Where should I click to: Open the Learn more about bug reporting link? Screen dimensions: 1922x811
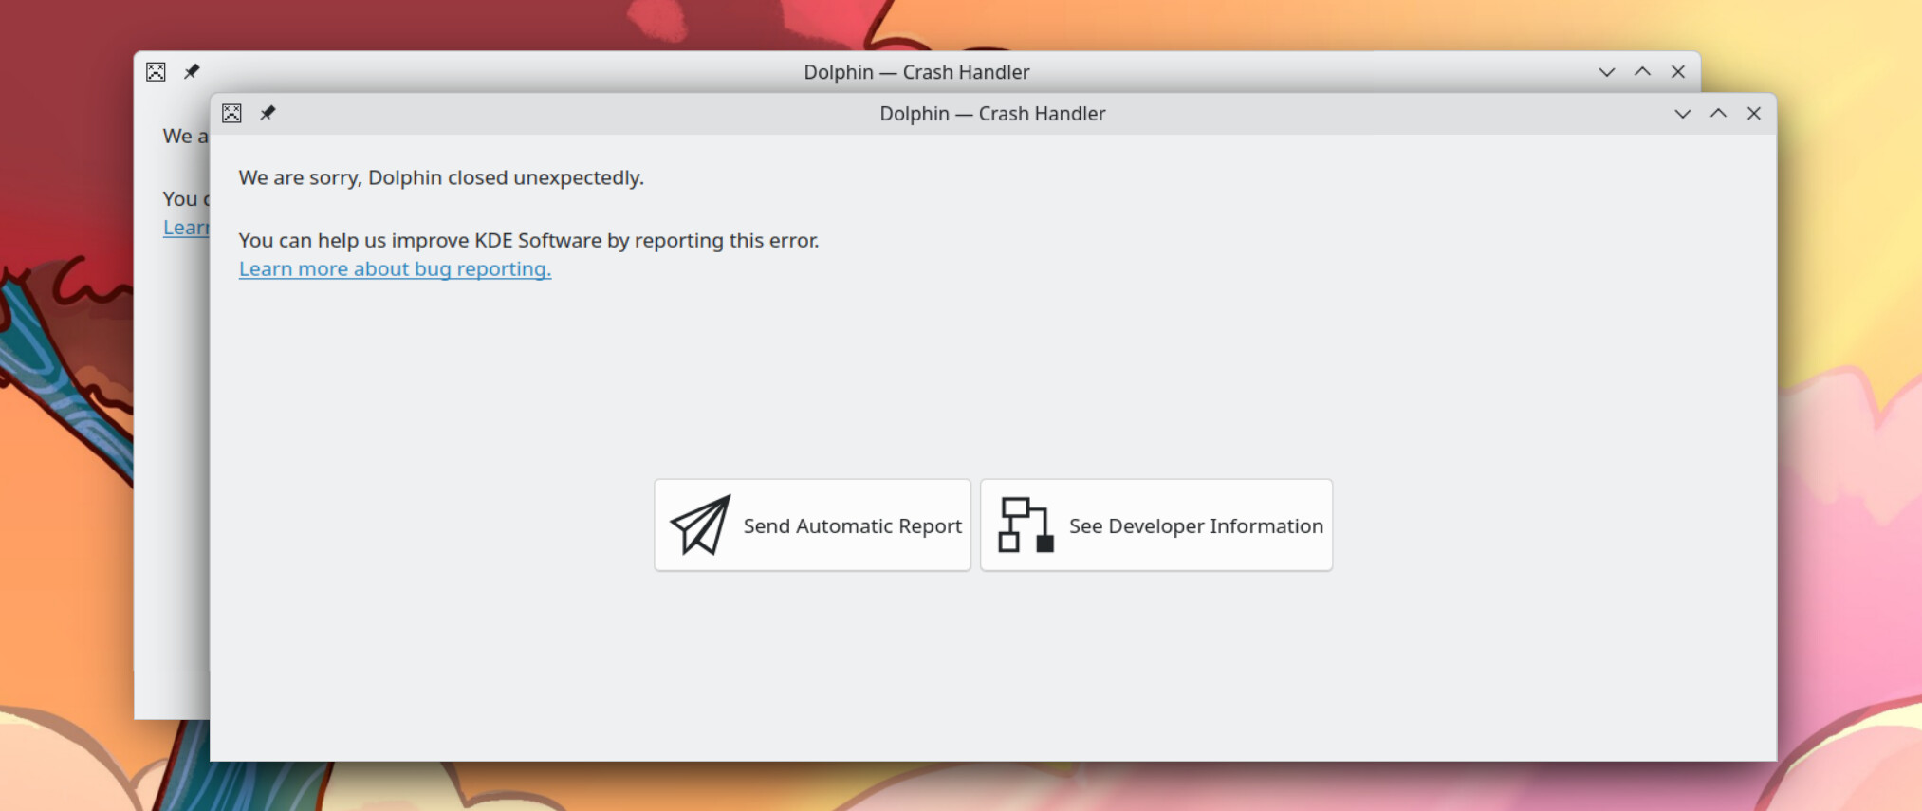pos(395,268)
